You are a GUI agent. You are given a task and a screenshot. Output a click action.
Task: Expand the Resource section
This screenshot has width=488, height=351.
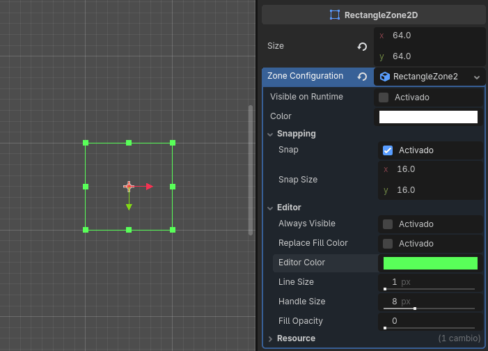[270, 339]
